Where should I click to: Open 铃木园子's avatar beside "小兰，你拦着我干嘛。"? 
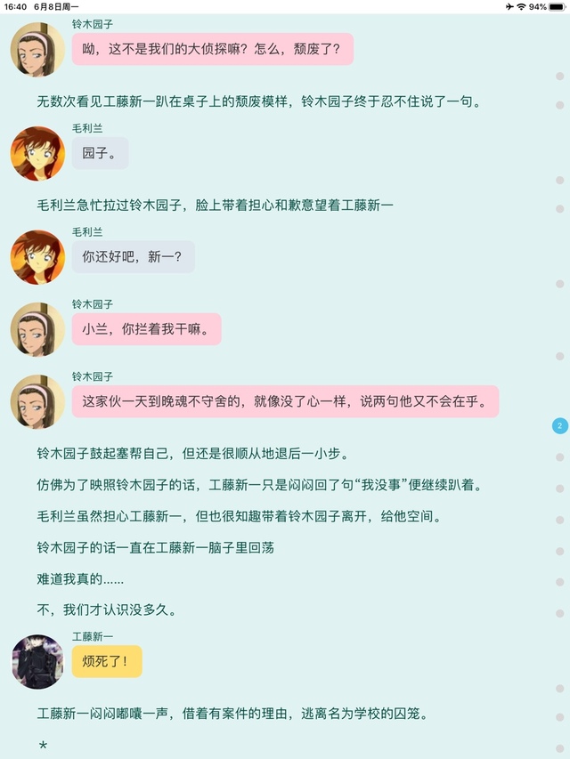tap(37, 329)
